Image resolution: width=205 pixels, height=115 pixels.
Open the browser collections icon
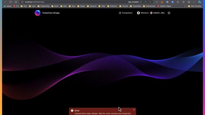click(x=189, y=2)
